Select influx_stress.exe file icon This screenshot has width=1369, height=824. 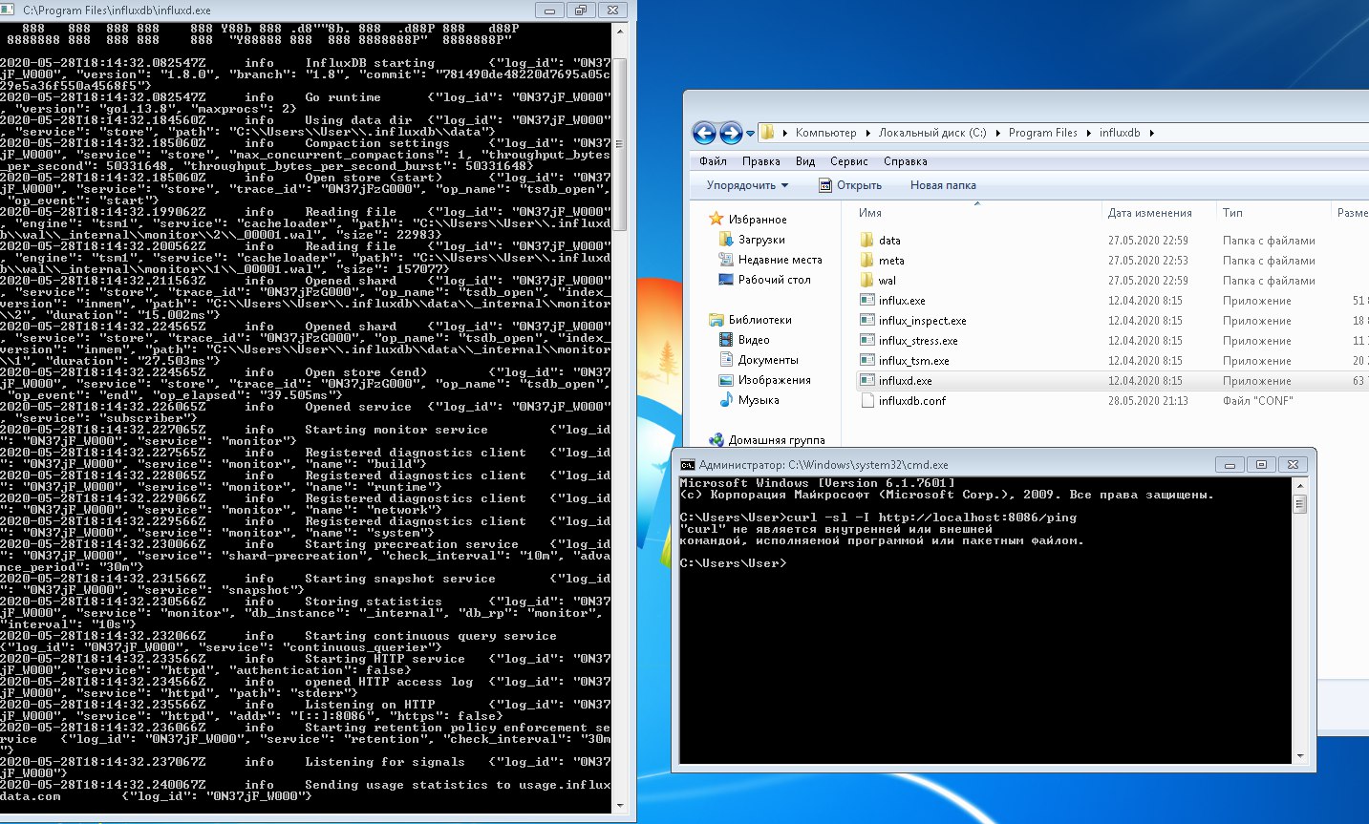(x=867, y=340)
